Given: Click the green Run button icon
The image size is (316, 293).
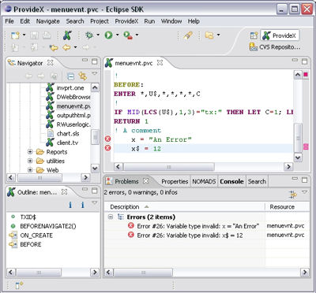Looking at the screenshot, I should click(x=108, y=35).
